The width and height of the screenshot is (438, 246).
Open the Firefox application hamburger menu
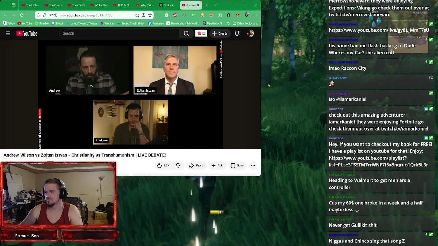coord(255,15)
